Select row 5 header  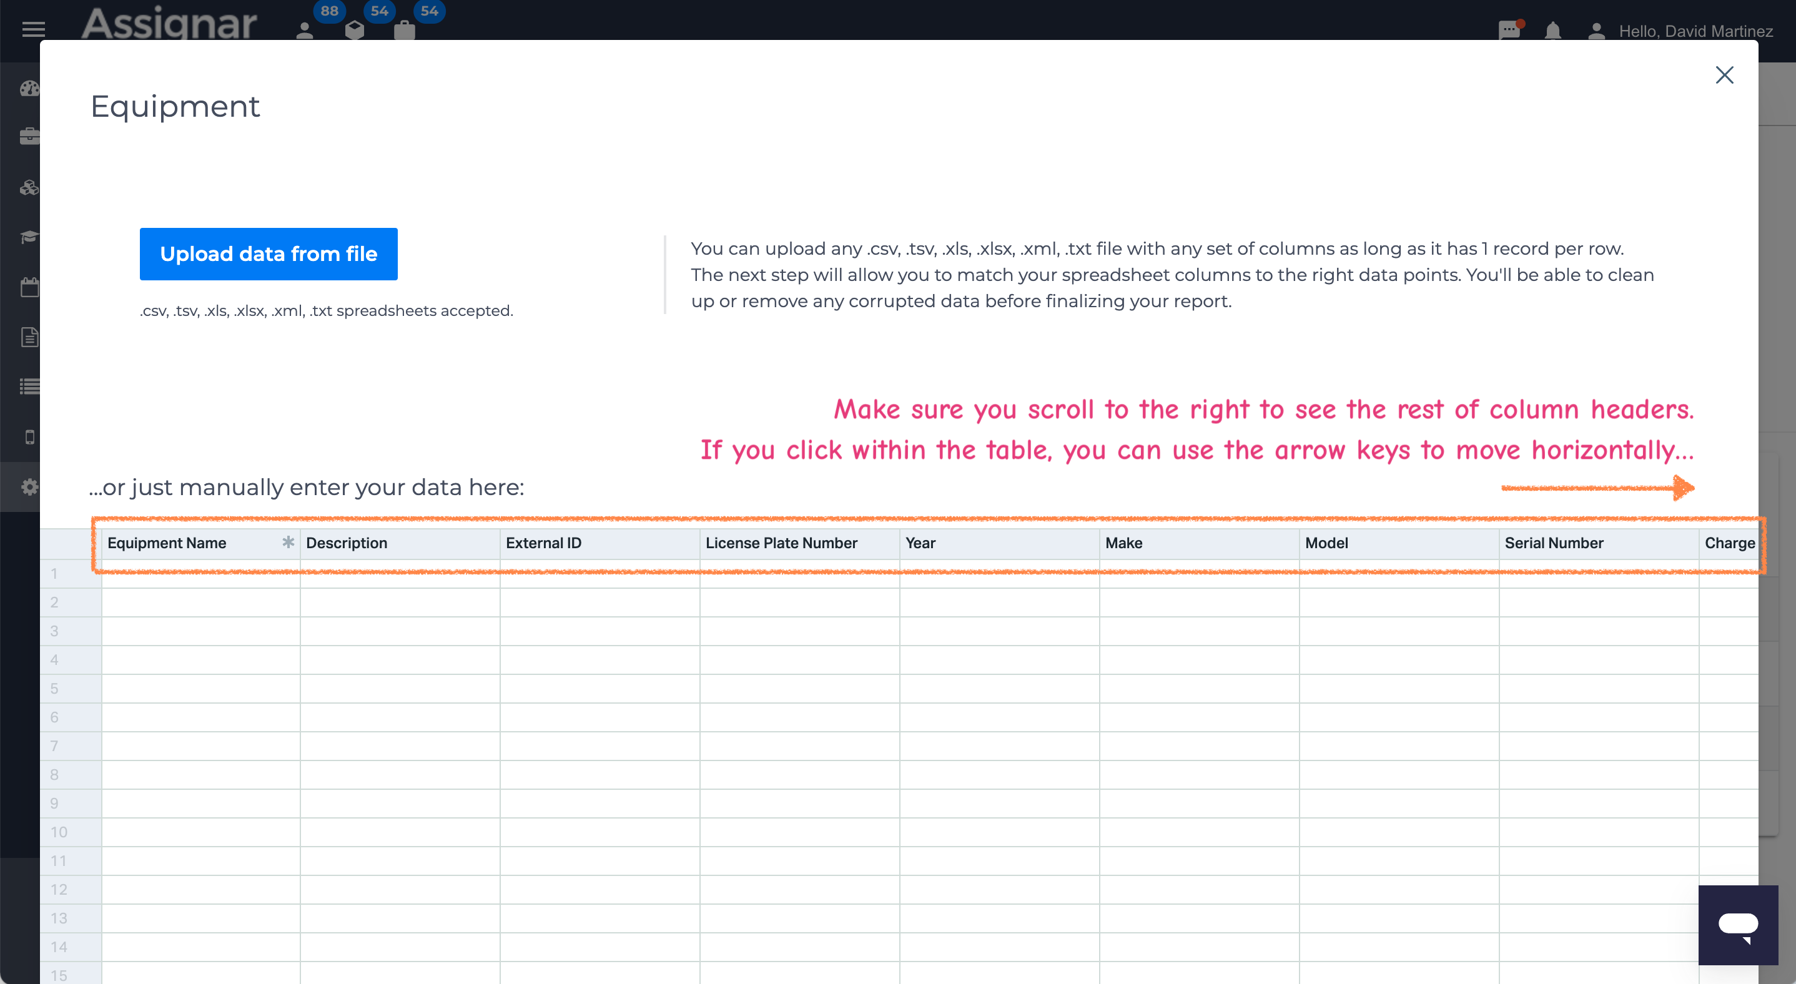click(x=71, y=689)
